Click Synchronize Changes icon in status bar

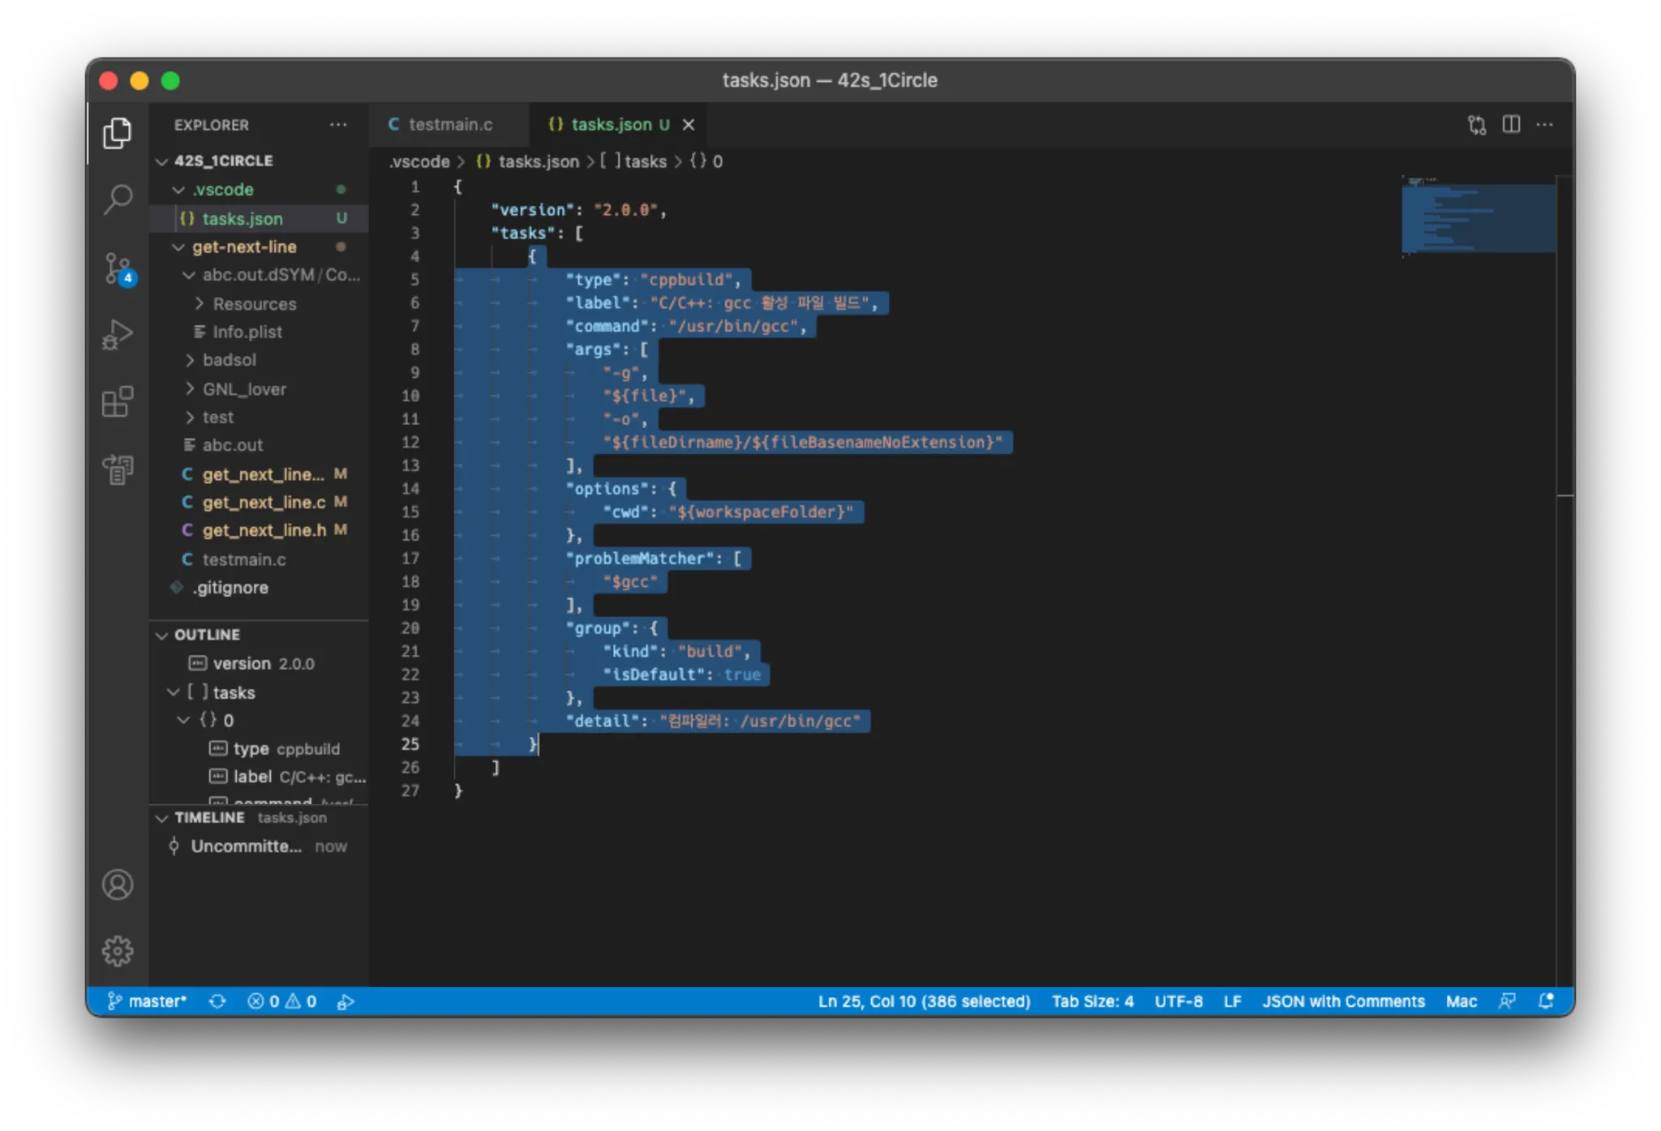pyautogui.click(x=217, y=1001)
